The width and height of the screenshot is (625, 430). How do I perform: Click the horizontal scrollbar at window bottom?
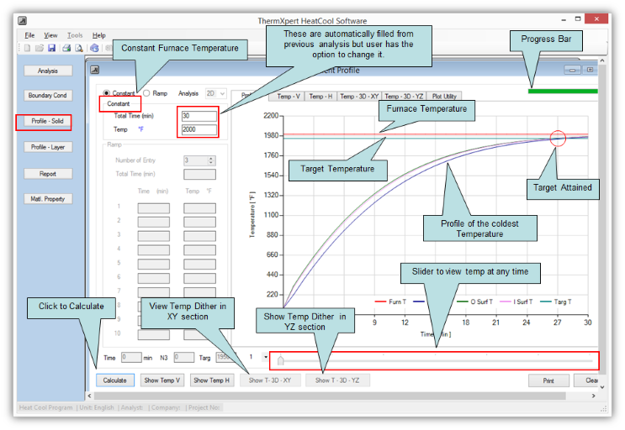[x=330, y=396]
